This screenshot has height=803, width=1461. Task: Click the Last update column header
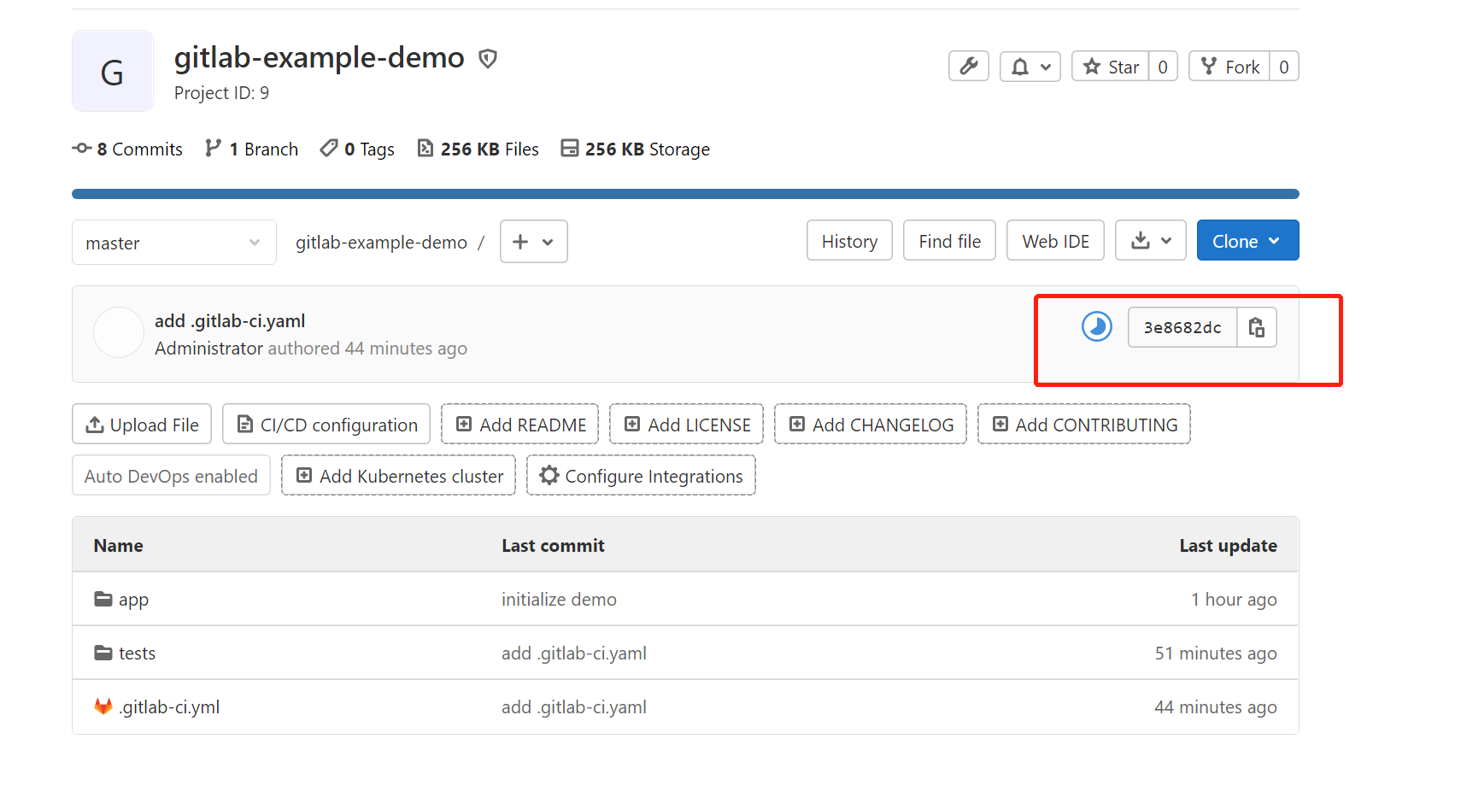1228,546
